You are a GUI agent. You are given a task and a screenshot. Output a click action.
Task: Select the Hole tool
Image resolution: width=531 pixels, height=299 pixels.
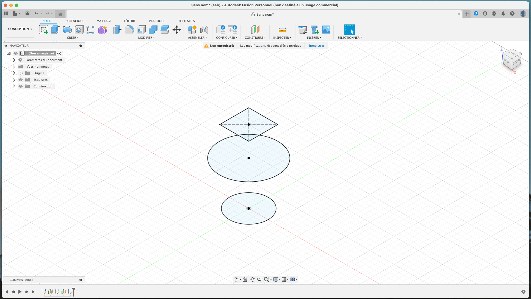coord(79,30)
